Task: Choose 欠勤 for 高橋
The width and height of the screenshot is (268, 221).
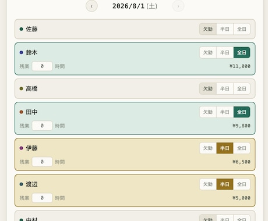Action: click(x=208, y=88)
